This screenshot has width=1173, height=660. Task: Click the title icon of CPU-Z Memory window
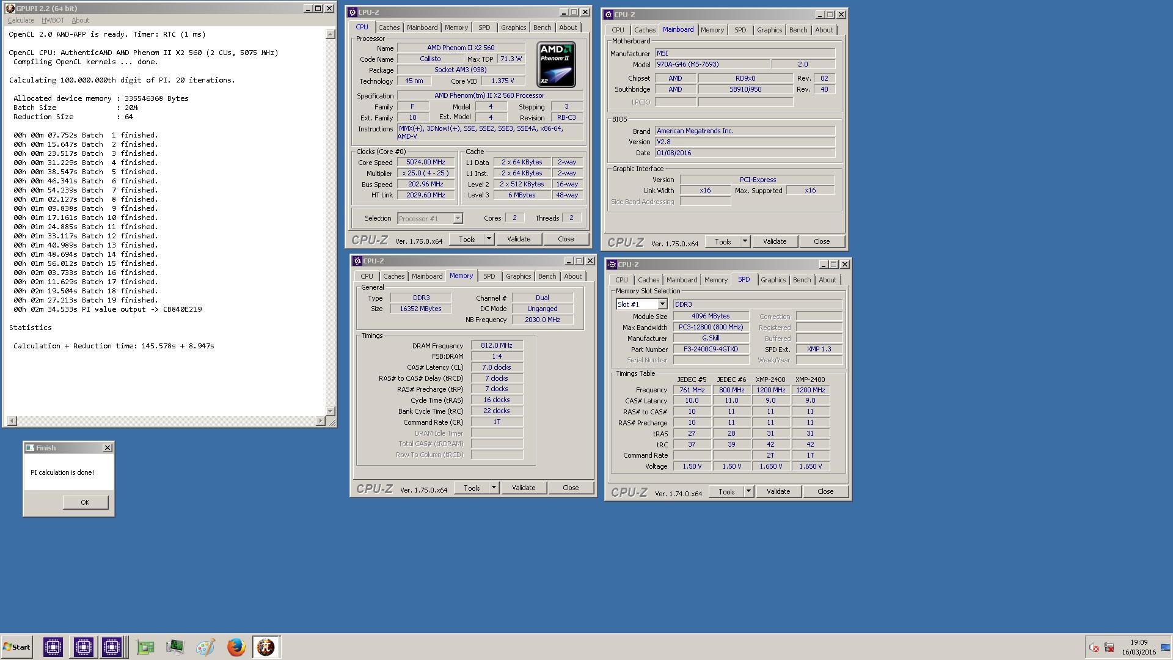(x=357, y=261)
